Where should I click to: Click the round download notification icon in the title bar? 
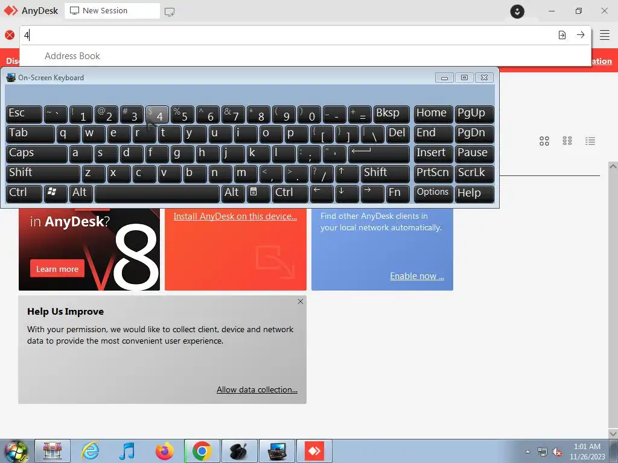pyautogui.click(x=517, y=11)
